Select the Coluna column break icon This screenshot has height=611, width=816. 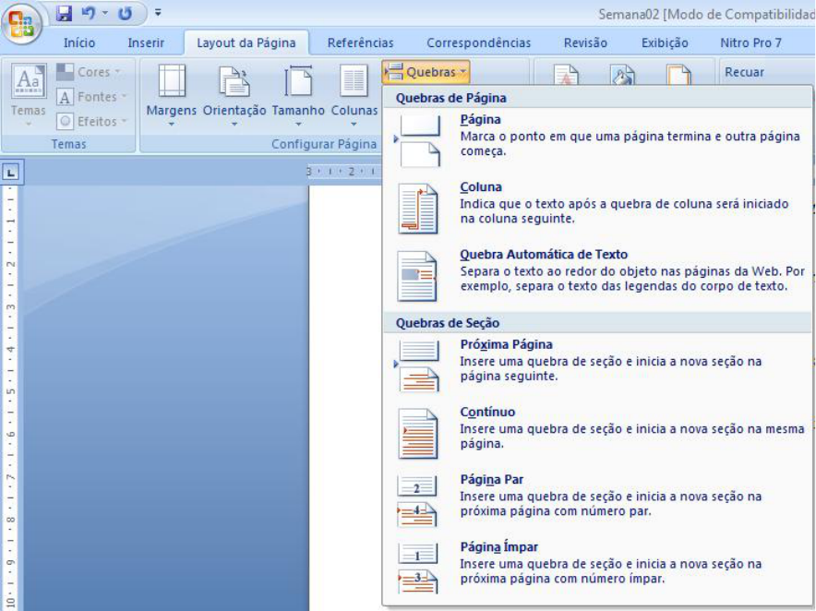(418, 209)
